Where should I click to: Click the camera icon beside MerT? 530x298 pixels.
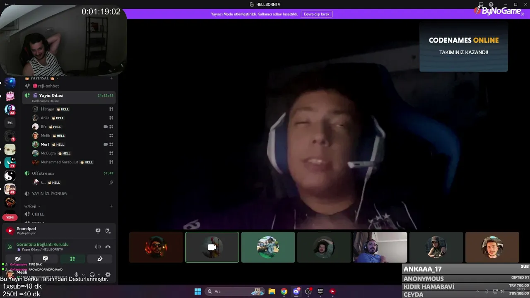click(106, 144)
